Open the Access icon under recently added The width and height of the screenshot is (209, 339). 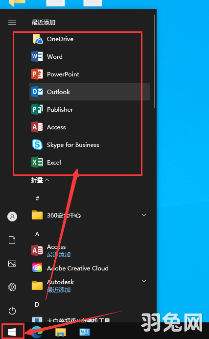pyautogui.click(x=37, y=127)
